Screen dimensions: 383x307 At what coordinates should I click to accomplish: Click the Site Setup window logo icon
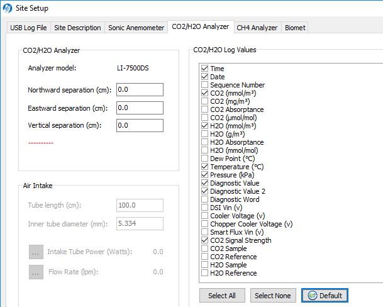coord(8,8)
